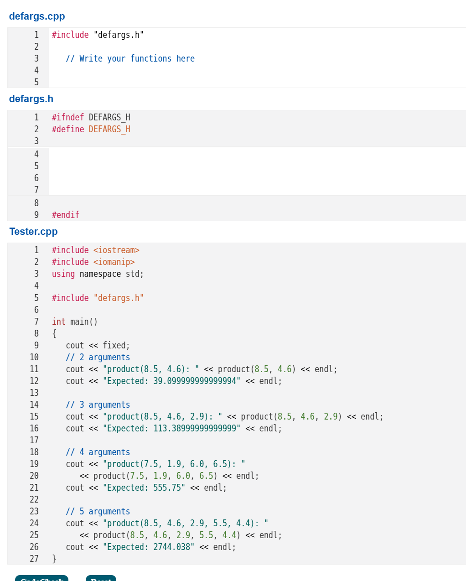Click the defargs.cpp file heading
This screenshot has width=466, height=581.
[37, 16]
